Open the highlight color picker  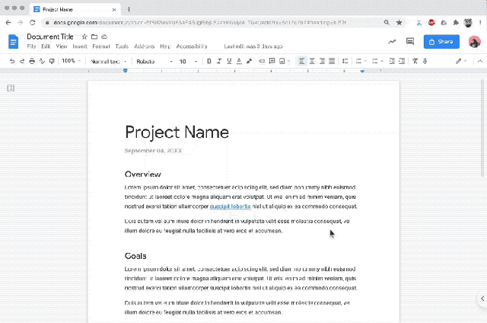coord(249,61)
